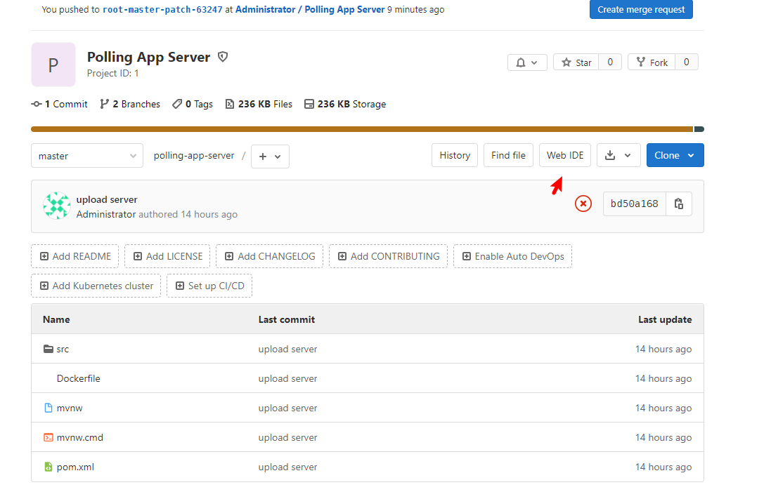771x492 pixels.
Task: Open the commit History
Action: (x=454, y=155)
